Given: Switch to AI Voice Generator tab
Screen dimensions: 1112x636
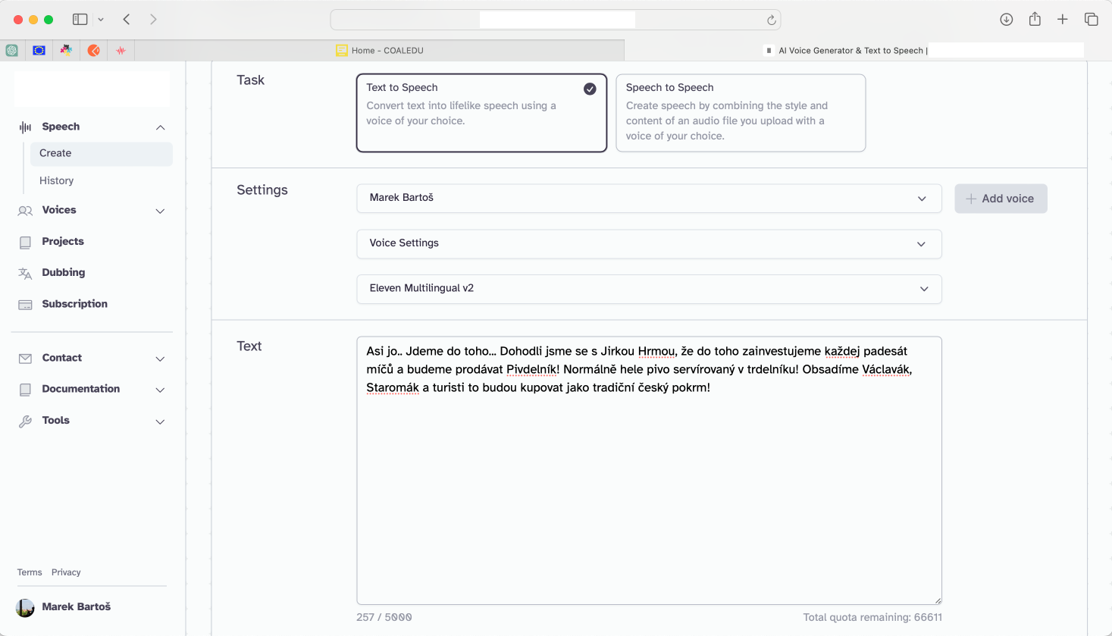Looking at the screenshot, I should pos(868,51).
